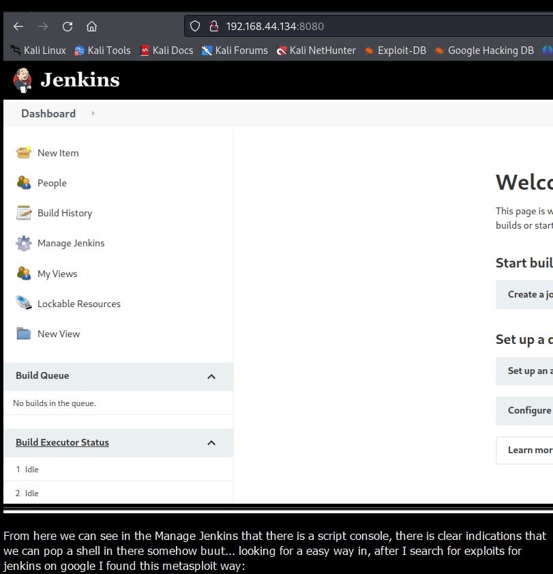Open the Dashboard breadcrumb
The image size is (553, 574).
click(48, 113)
